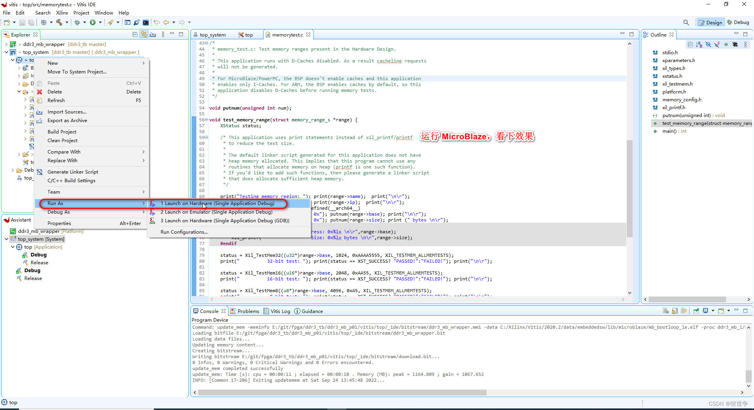Click the green Run button icon
This screenshot has height=410, width=754.
tap(93, 22)
